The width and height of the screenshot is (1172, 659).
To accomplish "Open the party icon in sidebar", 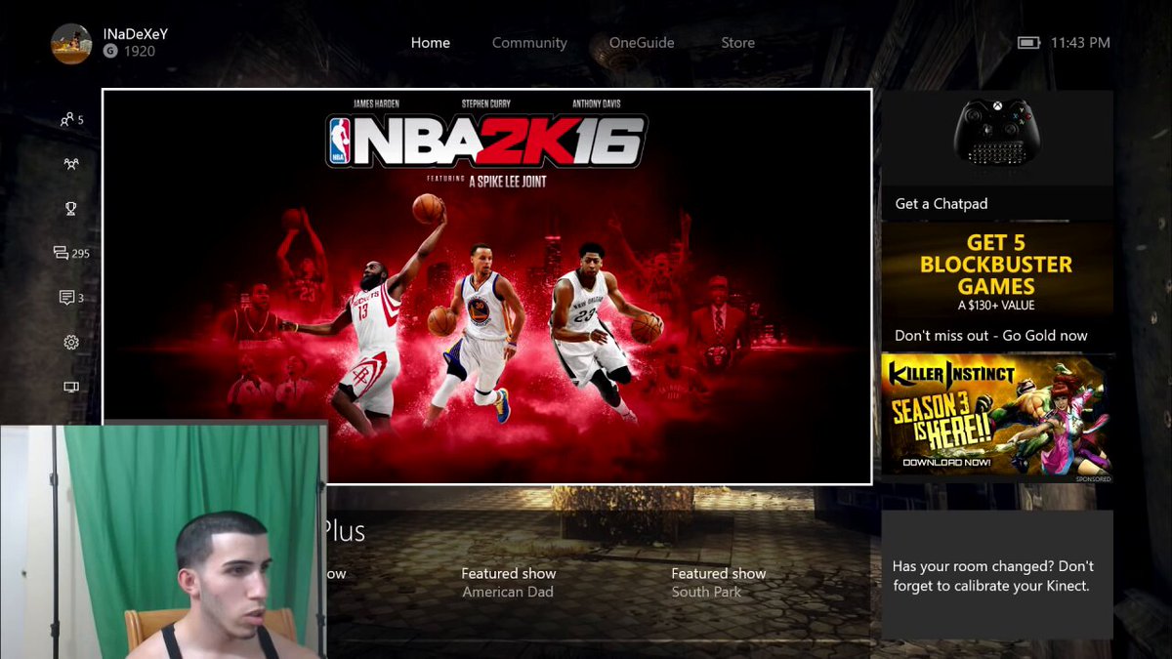I will click(x=71, y=164).
